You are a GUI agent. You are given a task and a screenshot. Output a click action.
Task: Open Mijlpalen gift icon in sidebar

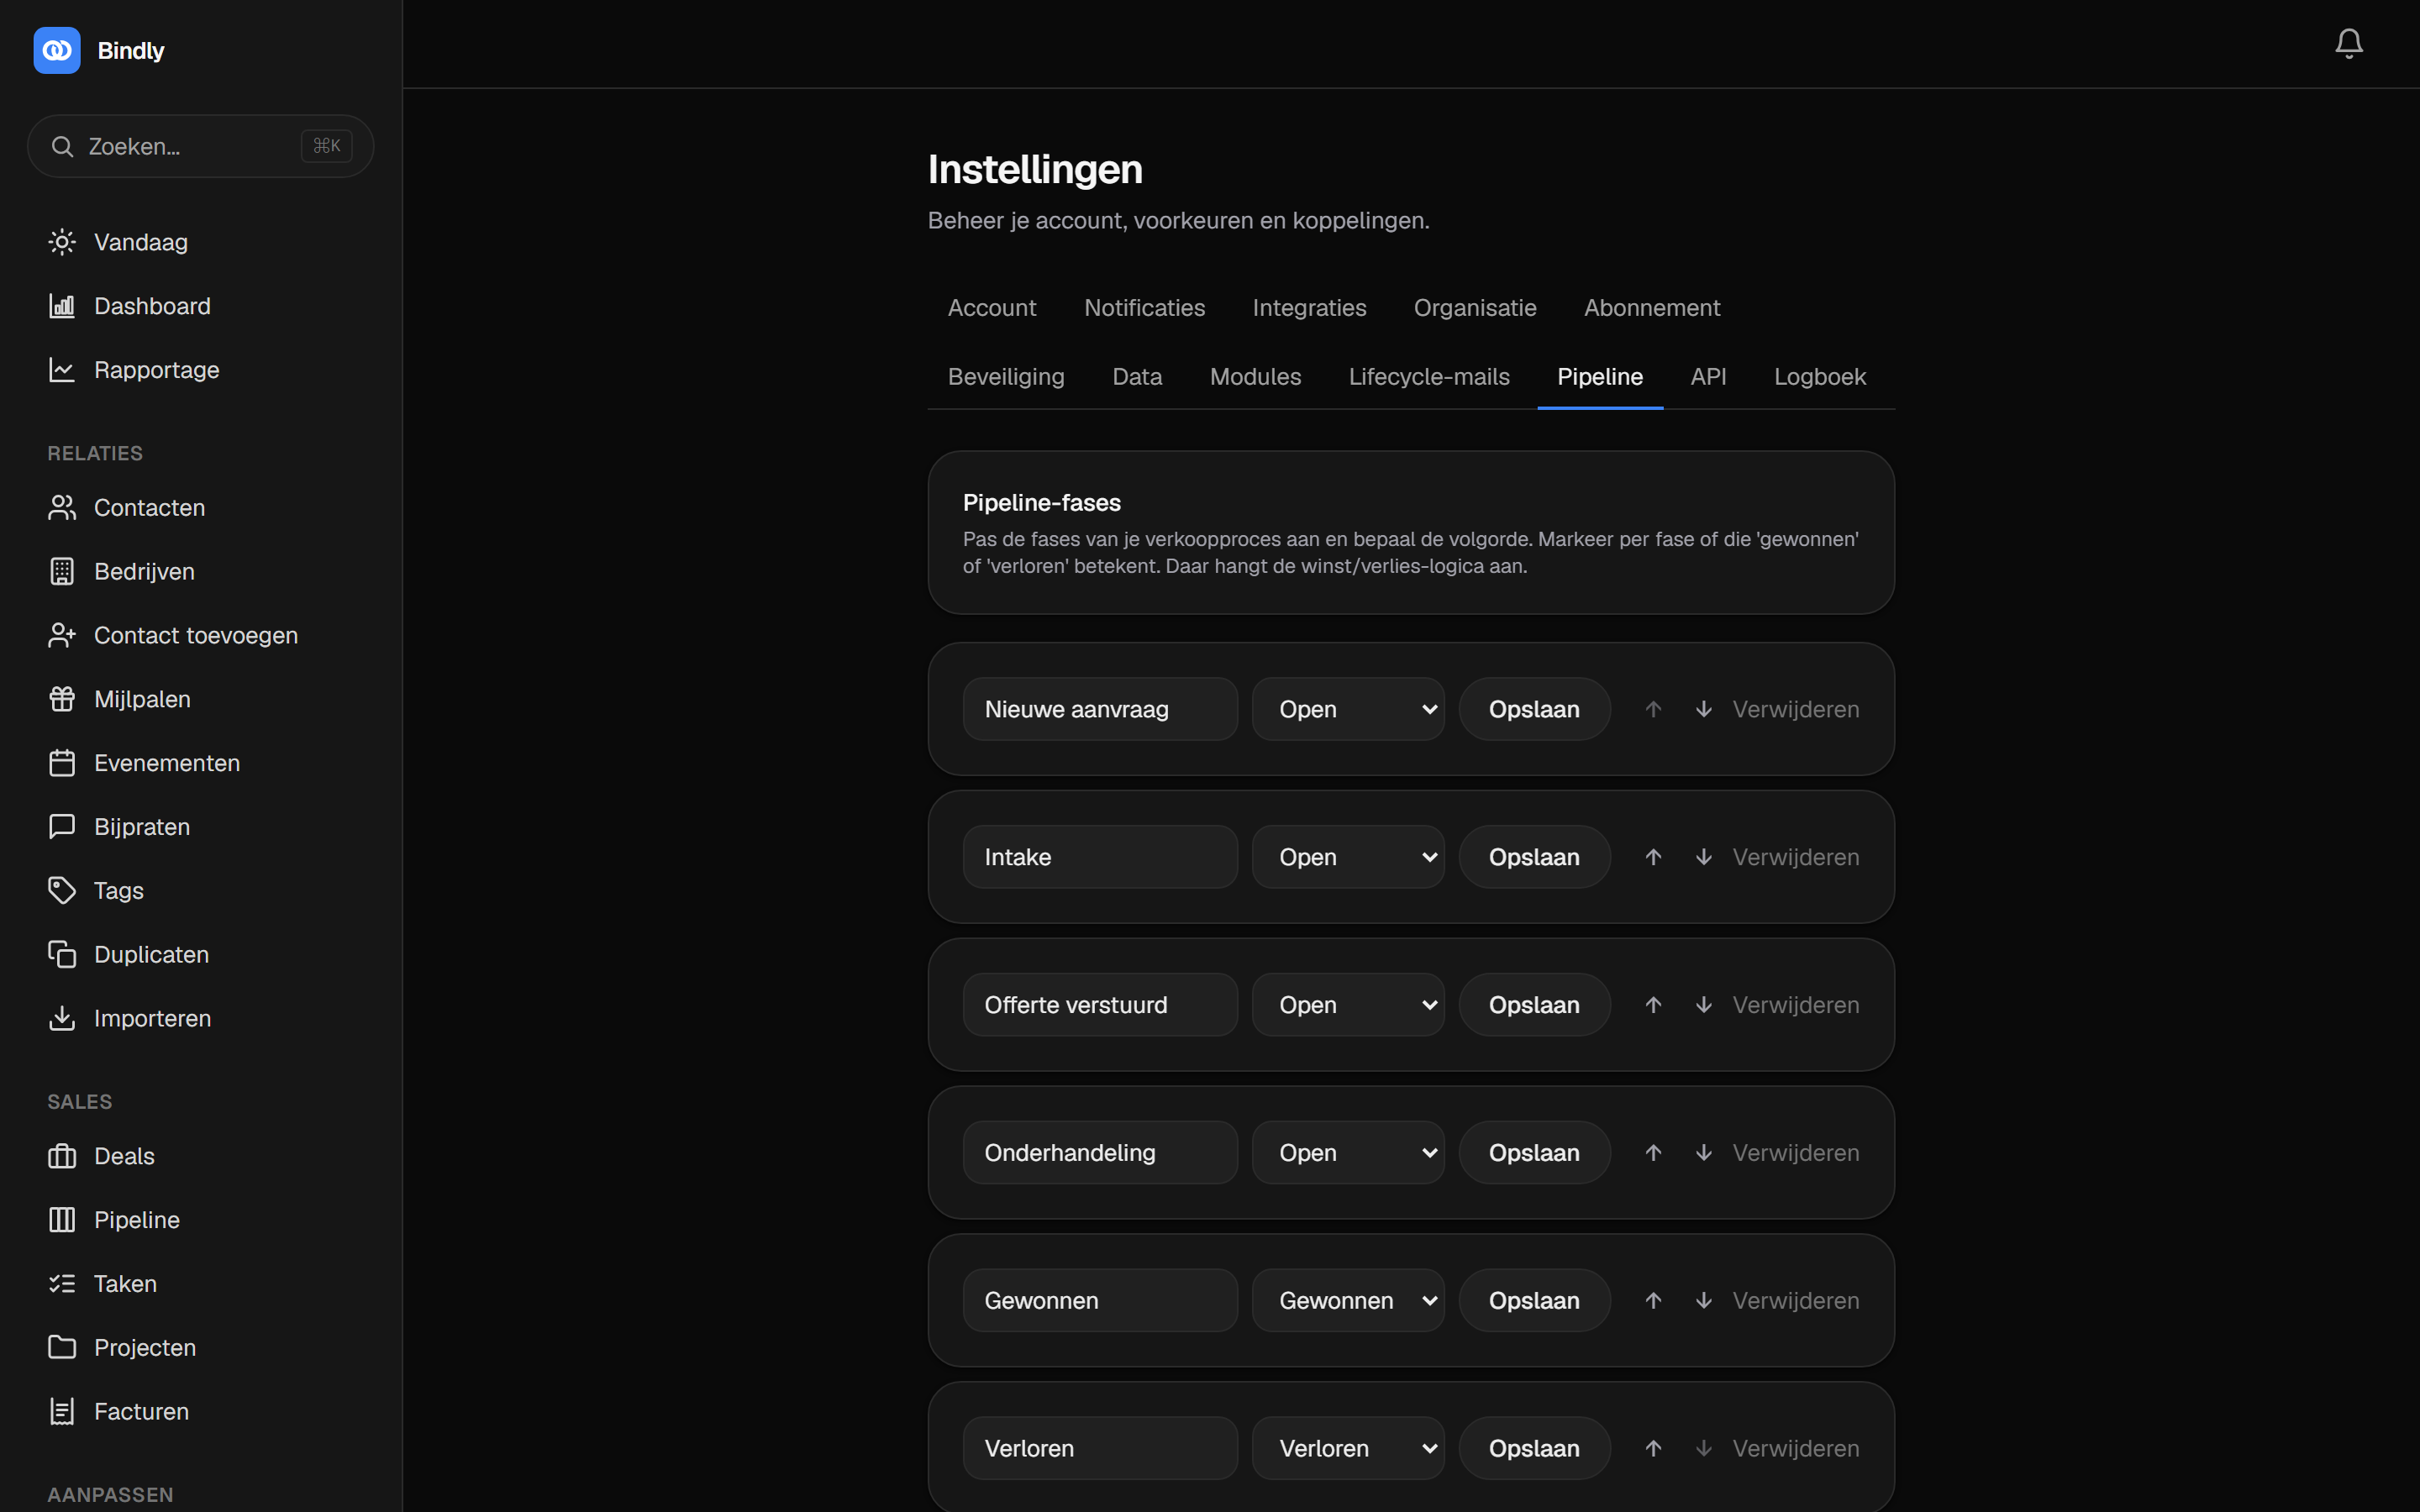click(x=62, y=699)
